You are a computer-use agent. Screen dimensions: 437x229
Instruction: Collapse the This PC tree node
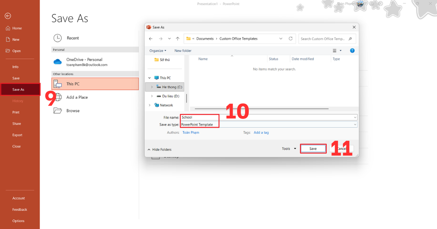point(149,78)
